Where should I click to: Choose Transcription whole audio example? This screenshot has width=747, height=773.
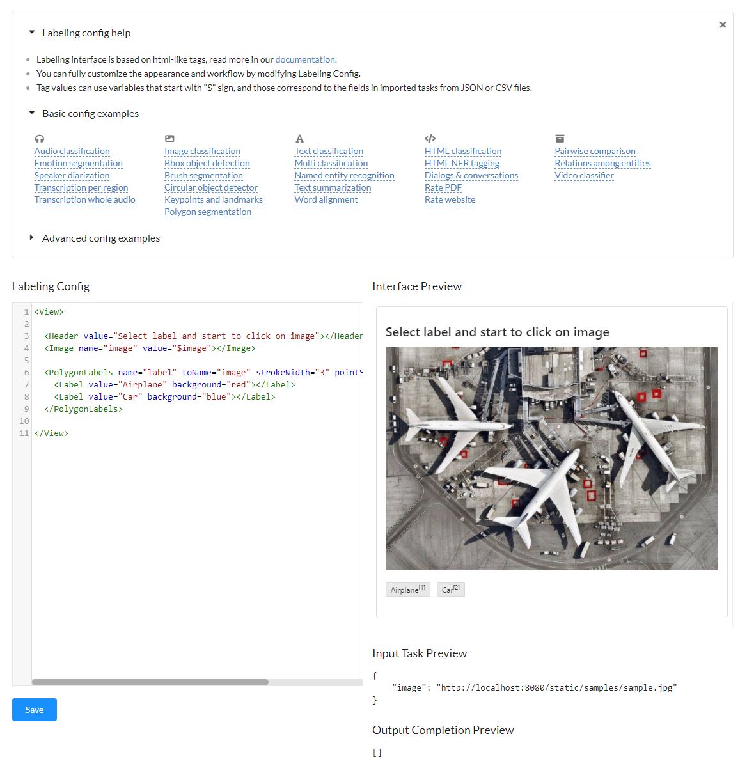[x=84, y=200]
